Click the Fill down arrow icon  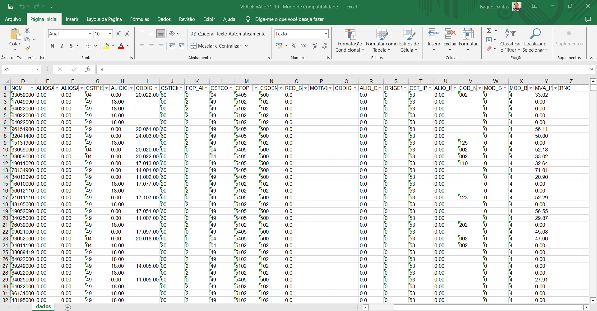point(489,39)
